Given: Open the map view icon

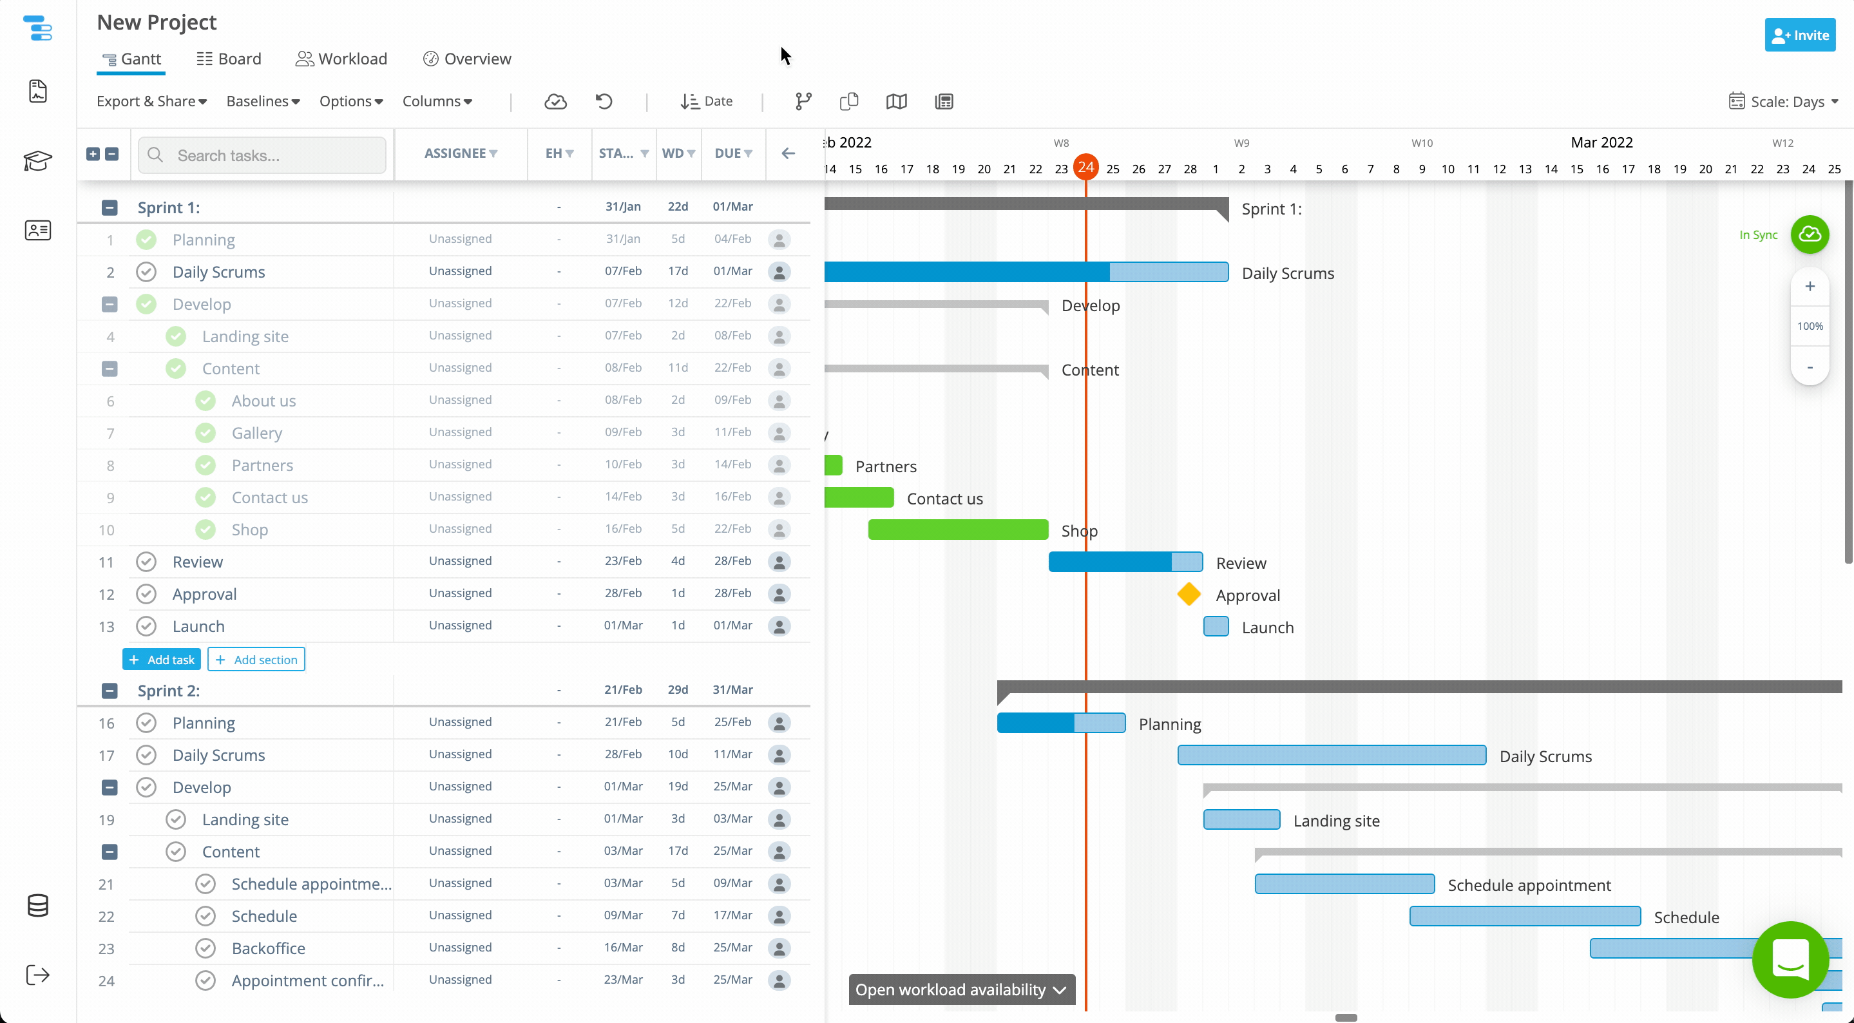Looking at the screenshot, I should 896,102.
